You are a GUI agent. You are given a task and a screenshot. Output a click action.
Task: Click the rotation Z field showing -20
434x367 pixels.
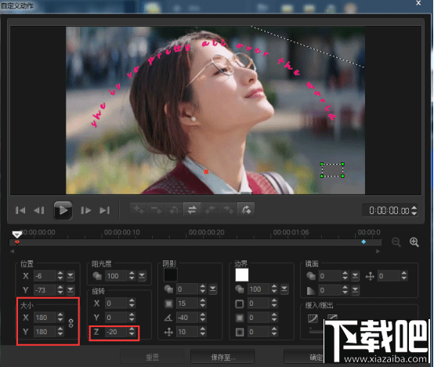[116, 332]
